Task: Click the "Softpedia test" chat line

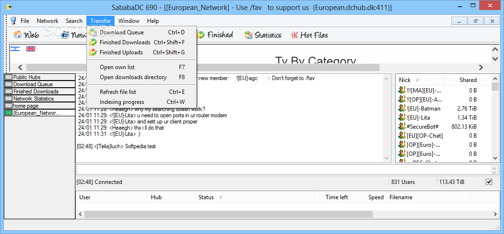Action: 116,146
